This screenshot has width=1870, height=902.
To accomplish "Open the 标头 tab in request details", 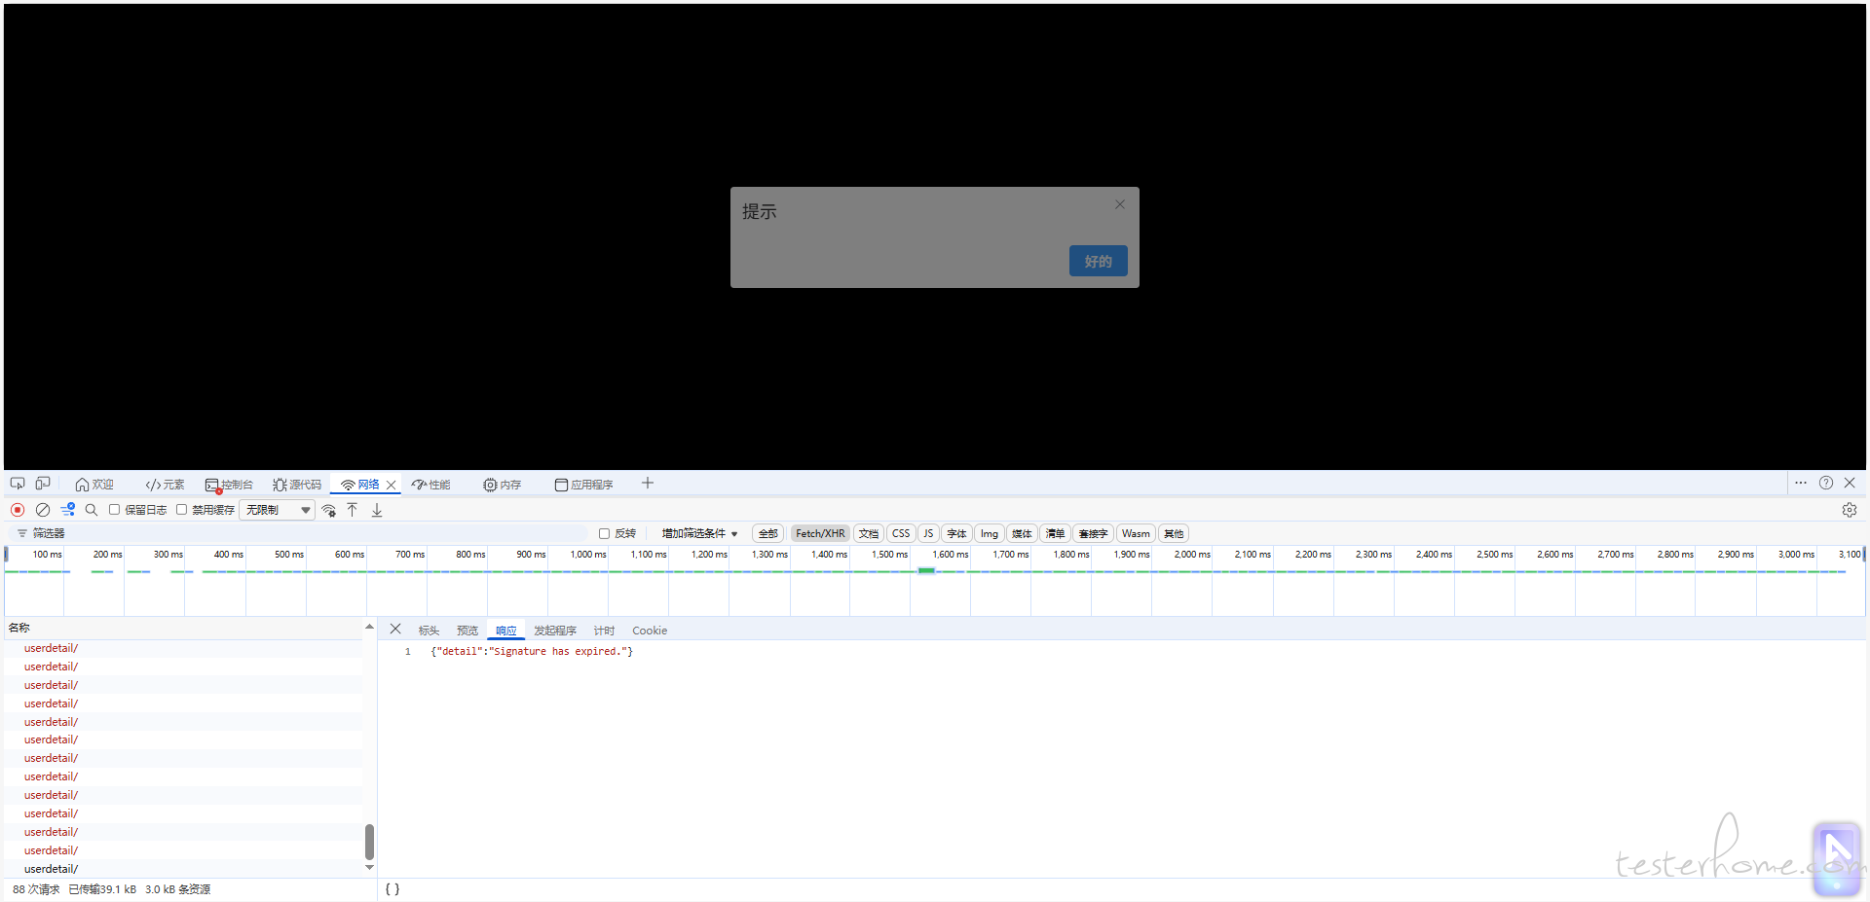I will (x=429, y=631).
